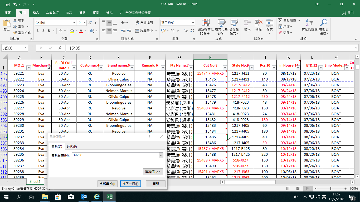This screenshot has width=360, height=202.
Task: Increase font size icon
Action: pos(90,23)
